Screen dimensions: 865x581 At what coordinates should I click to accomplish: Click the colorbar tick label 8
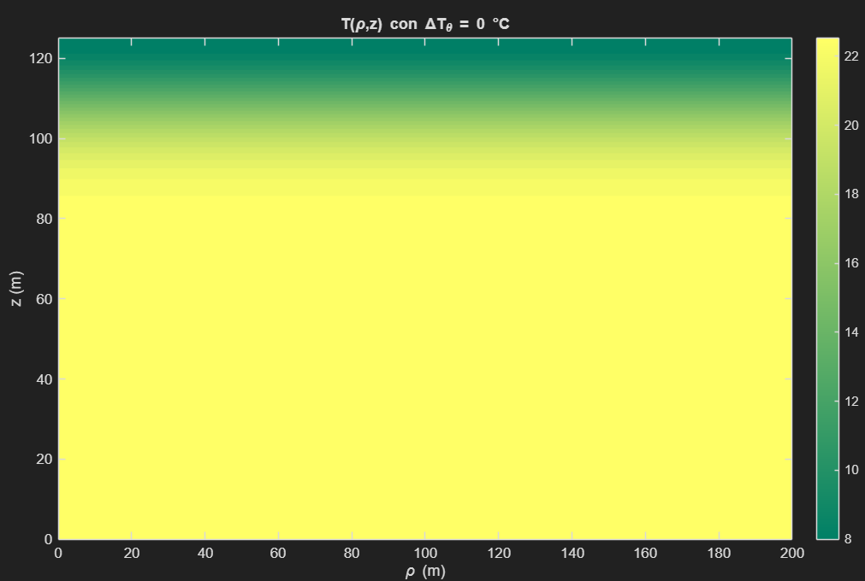point(848,539)
